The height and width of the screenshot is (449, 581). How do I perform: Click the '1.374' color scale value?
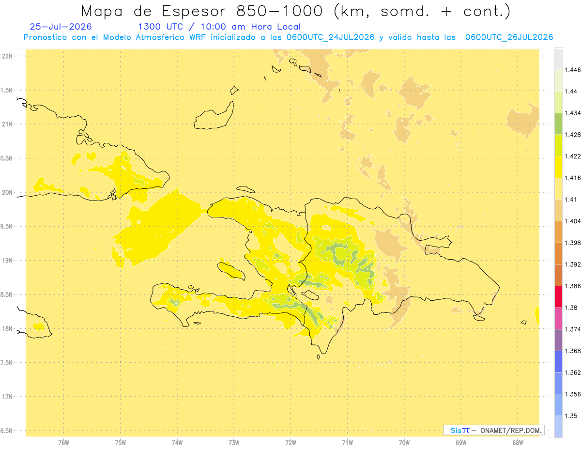573,329
